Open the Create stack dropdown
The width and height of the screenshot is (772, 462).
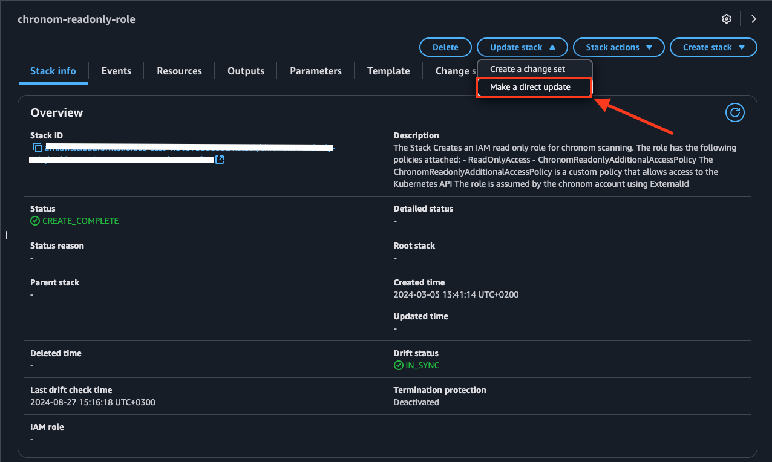click(x=713, y=47)
